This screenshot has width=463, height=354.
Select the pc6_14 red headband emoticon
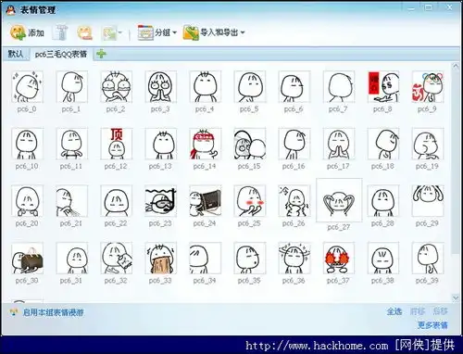coord(205,144)
